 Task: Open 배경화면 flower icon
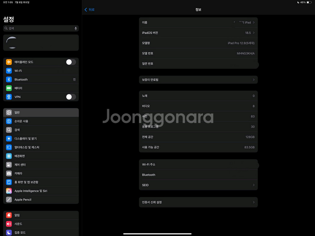pos(9,156)
